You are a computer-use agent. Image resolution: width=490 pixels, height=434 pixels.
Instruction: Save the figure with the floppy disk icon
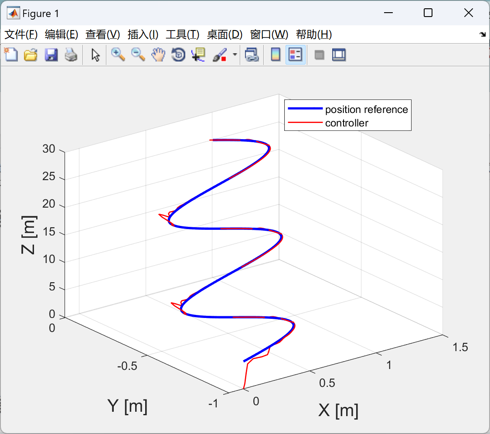pos(51,55)
